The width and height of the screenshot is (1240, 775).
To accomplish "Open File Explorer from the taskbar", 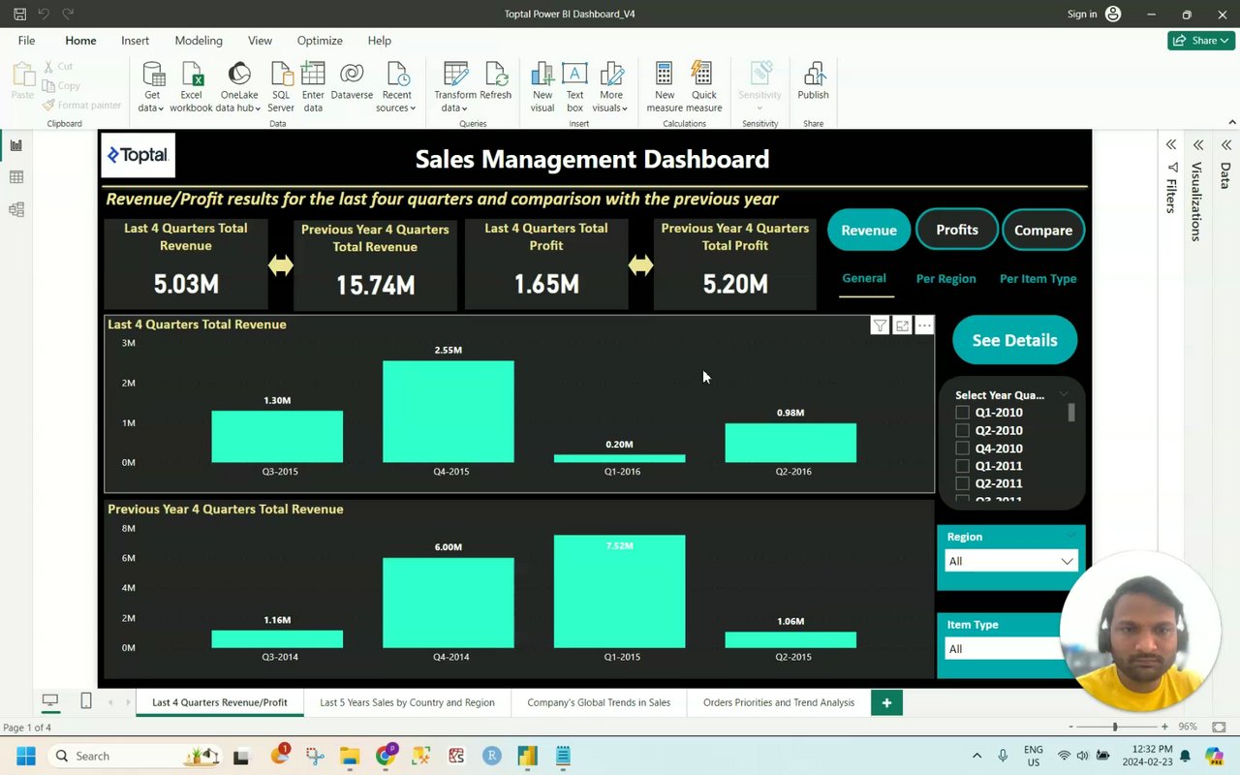I will click(x=349, y=756).
